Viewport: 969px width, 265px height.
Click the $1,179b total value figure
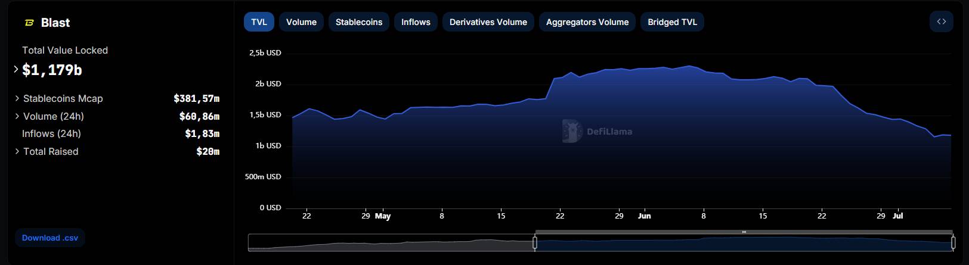point(52,70)
